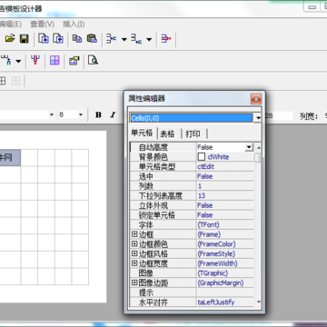
Task: Click the delete row red icon
Action: (166, 39)
